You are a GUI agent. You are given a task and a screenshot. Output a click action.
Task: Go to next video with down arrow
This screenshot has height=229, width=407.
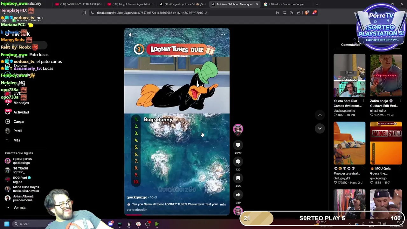(x=320, y=128)
